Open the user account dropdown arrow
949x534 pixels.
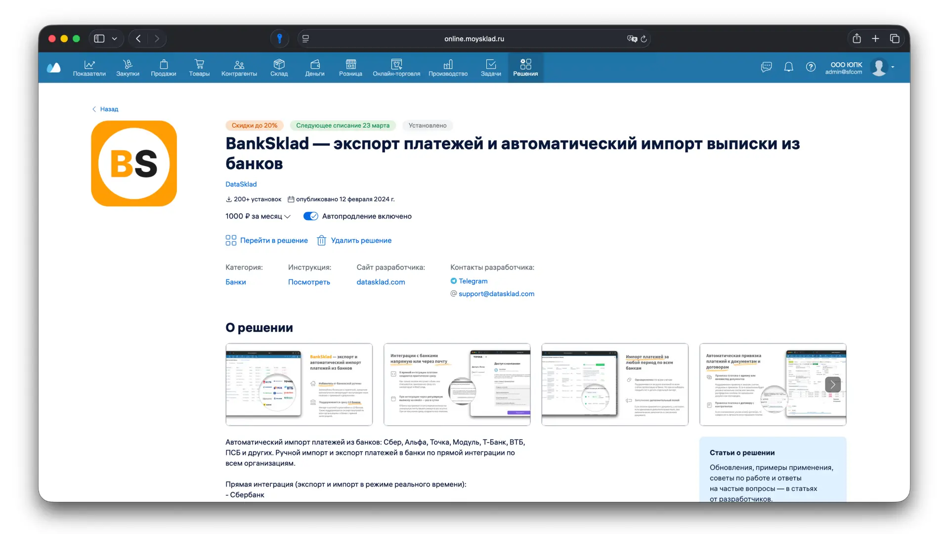point(893,67)
